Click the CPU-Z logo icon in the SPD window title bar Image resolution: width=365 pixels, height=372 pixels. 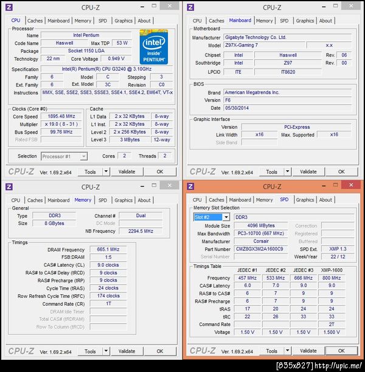[x=190, y=187]
